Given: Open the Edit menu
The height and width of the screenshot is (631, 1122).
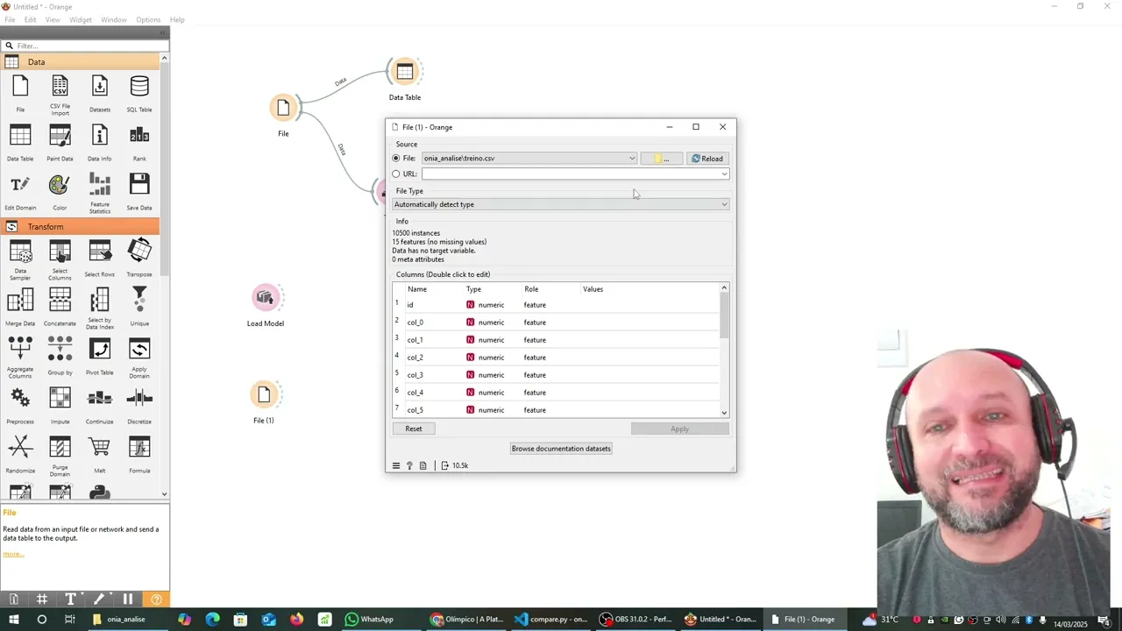Looking at the screenshot, I should pyautogui.click(x=31, y=19).
